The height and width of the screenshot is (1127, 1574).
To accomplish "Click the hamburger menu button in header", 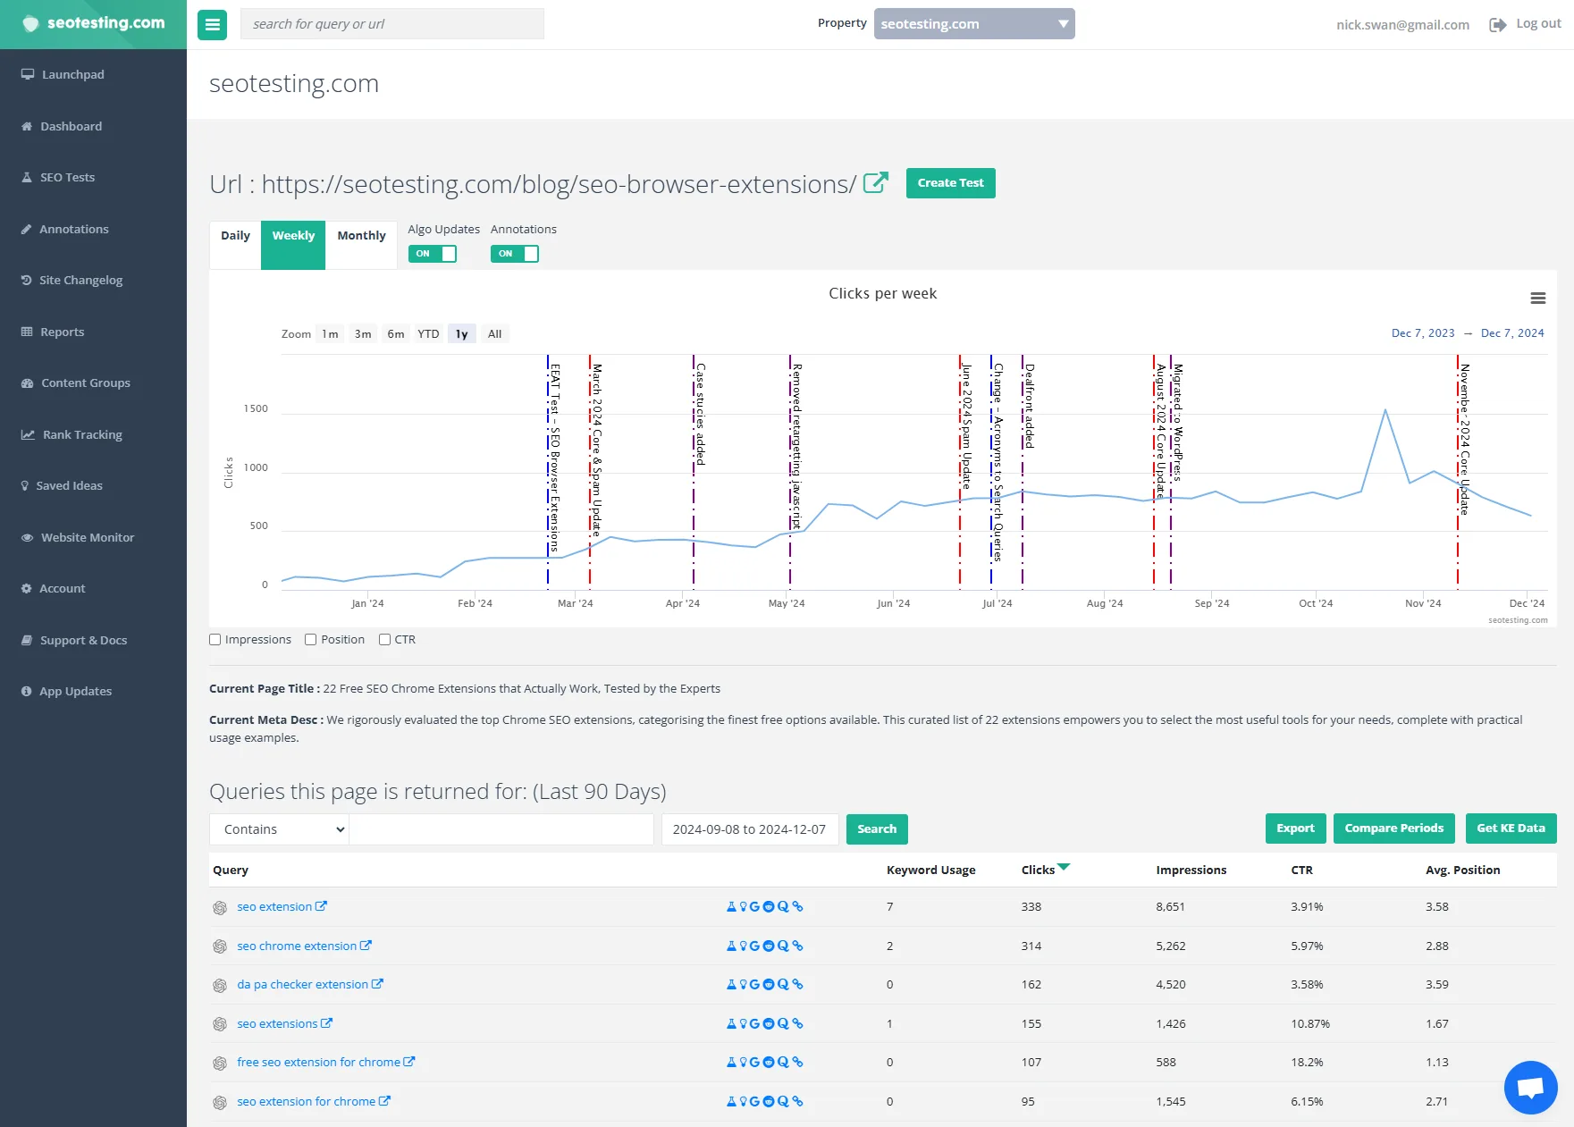I will pyautogui.click(x=212, y=25).
